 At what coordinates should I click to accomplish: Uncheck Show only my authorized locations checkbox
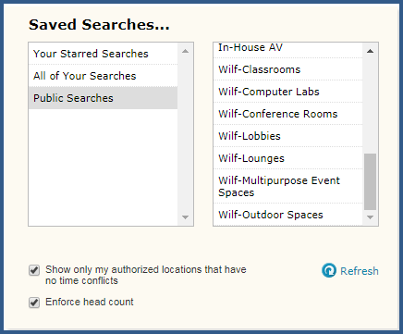(x=34, y=270)
